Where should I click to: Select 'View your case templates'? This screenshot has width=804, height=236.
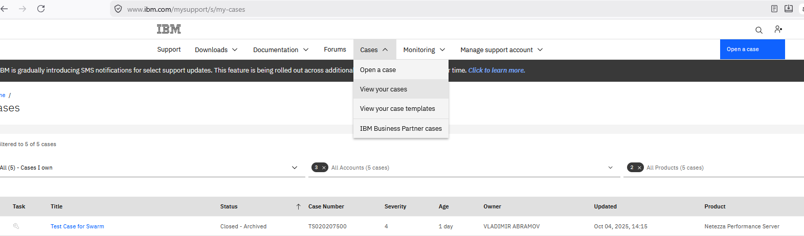pyautogui.click(x=401, y=109)
